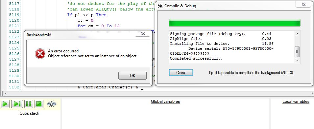This screenshot has height=129, width=314.
Task: Click the disconnect debugger link icon
Action: (52, 104)
